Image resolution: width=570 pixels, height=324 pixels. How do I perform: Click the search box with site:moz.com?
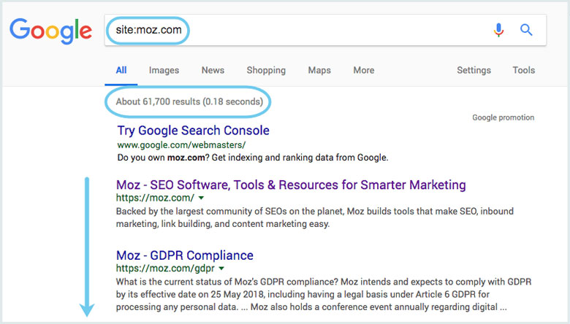pyautogui.click(x=325, y=30)
